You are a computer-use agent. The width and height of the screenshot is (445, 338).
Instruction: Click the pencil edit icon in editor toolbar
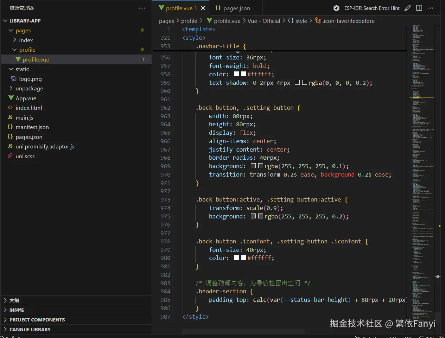[407, 8]
